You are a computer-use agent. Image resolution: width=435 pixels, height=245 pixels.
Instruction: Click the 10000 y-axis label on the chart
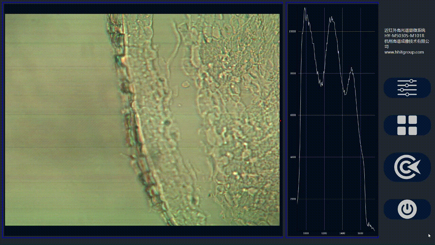point(292,31)
